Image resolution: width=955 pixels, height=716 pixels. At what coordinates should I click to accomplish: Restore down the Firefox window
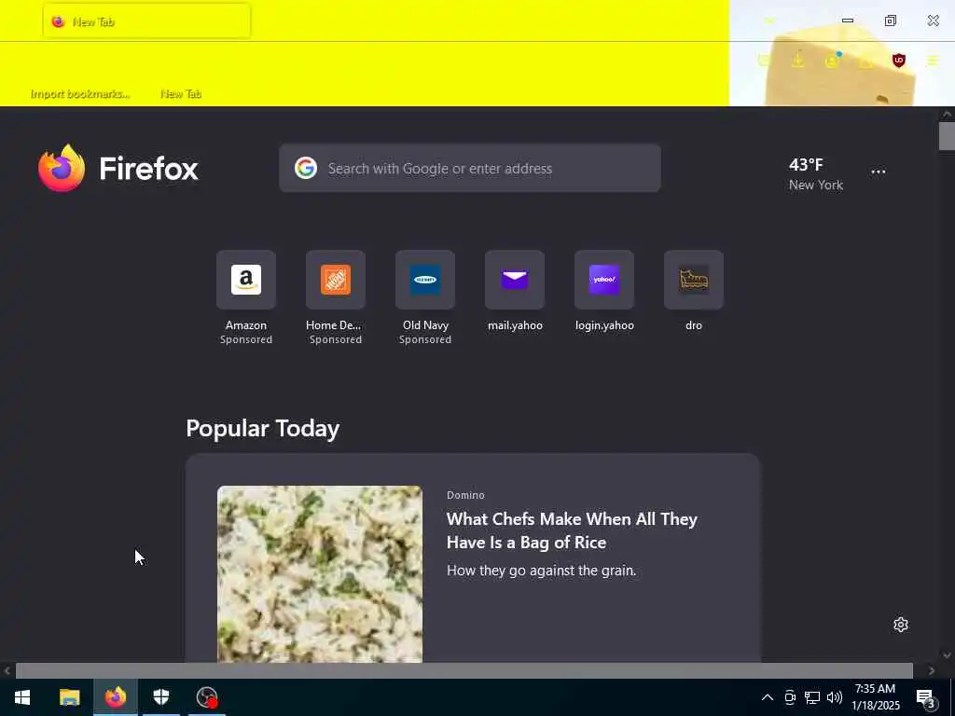click(890, 21)
